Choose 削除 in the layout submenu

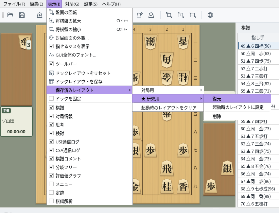click(x=237, y=116)
